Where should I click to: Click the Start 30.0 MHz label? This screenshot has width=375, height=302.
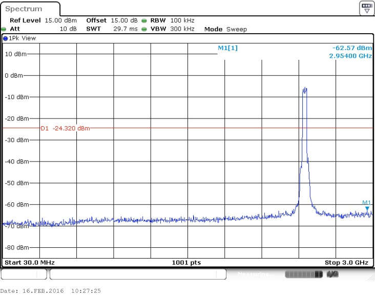tap(30, 263)
